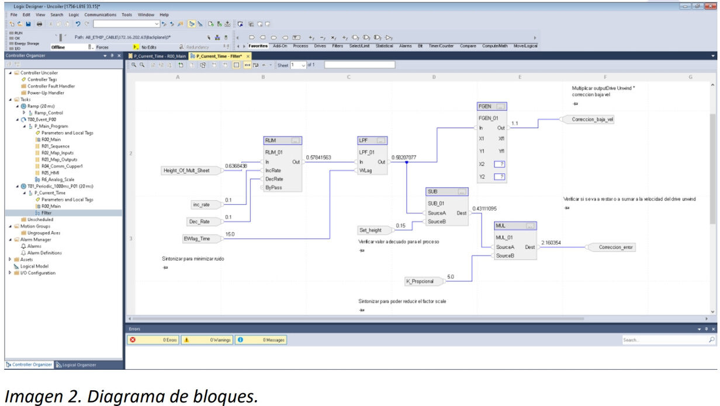Open the File menu

[13, 14]
